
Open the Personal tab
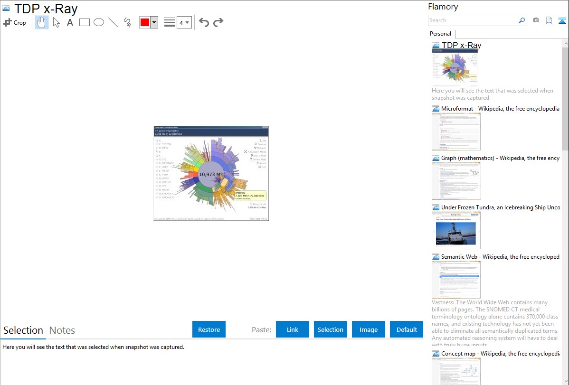coord(440,34)
